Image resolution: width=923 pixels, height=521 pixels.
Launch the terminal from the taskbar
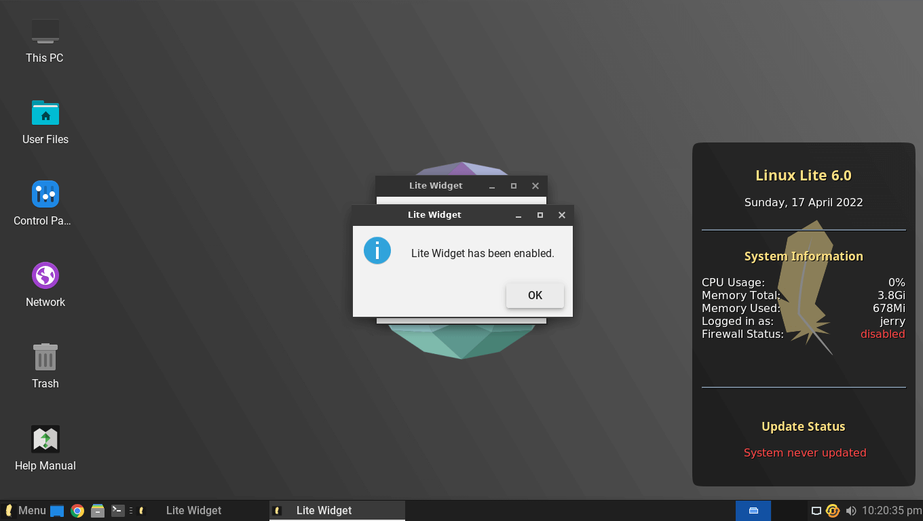click(x=118, y=511)
